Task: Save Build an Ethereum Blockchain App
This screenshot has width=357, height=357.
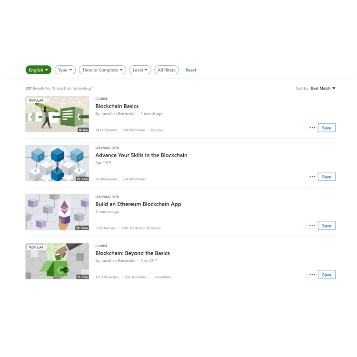Action: coord(327,226)
